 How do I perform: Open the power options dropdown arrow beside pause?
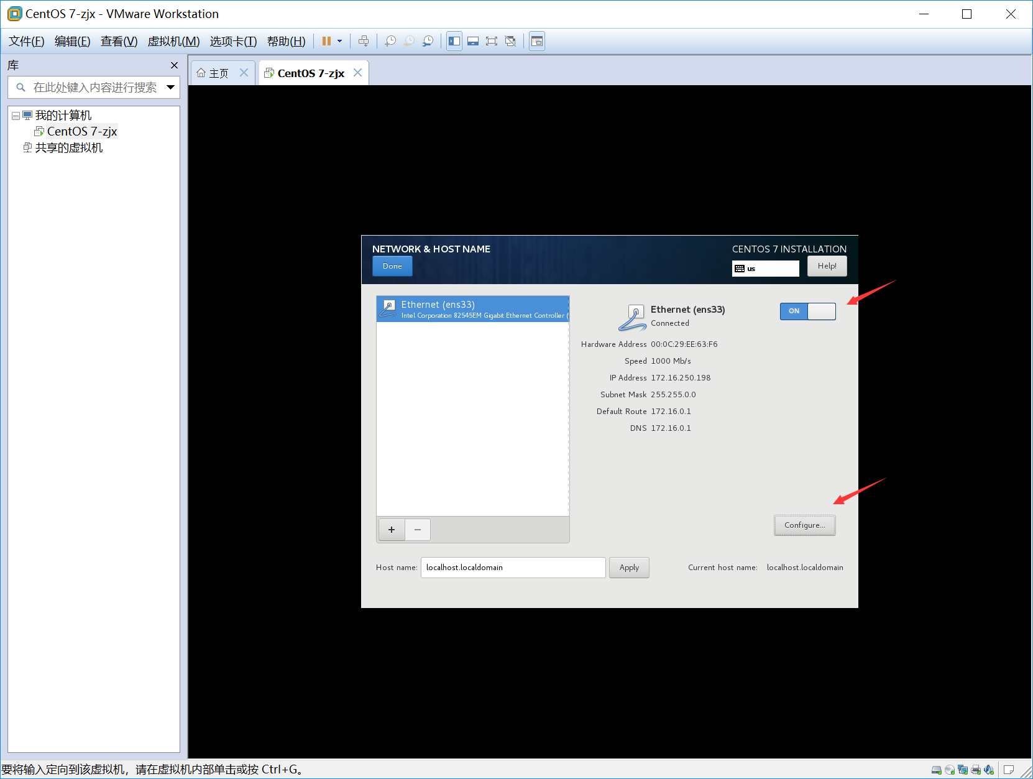click(x=340, y=41)
